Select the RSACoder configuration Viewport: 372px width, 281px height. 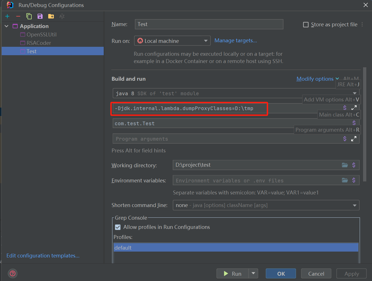tap(39, 43)
